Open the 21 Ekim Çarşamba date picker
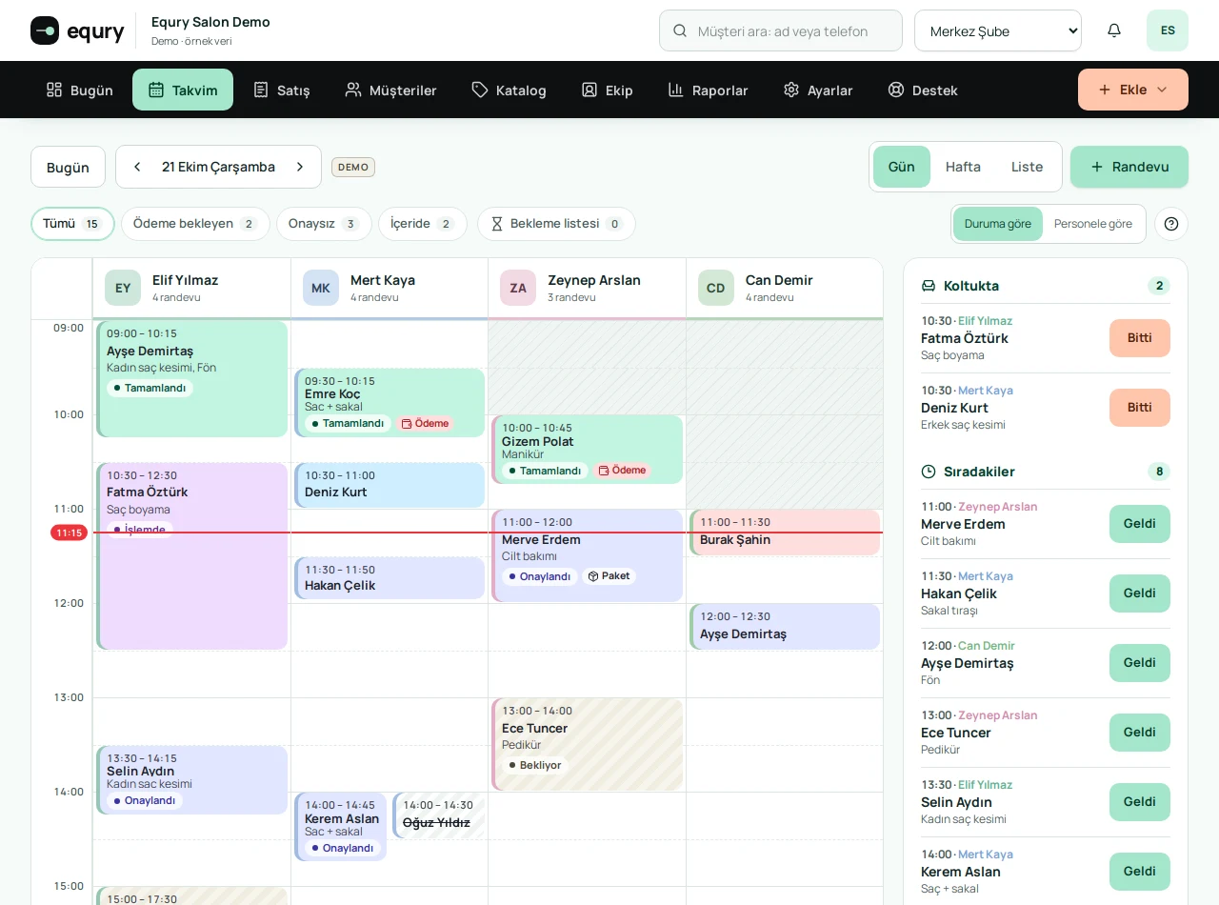 point(218,167)
